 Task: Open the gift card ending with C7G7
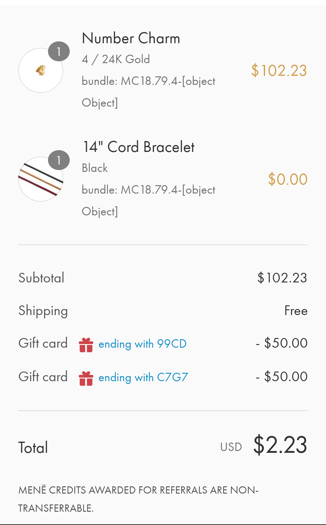(143, 378)
